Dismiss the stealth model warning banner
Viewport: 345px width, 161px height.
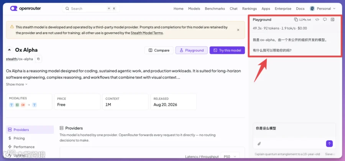pyautogui.click(x=238, y=30)
